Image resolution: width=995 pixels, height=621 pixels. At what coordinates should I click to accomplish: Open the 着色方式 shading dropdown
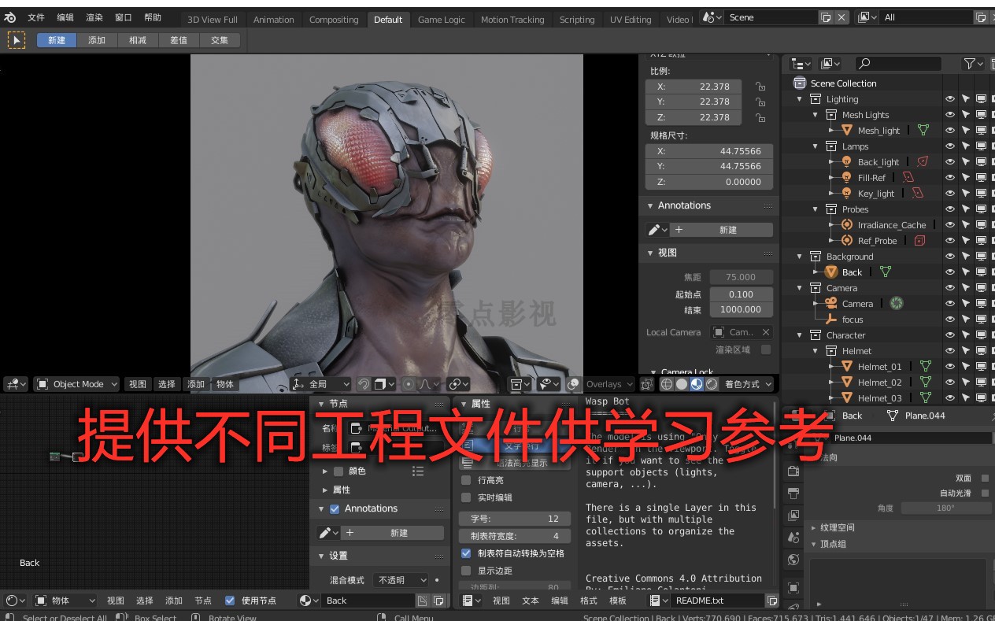pos(747,384)
